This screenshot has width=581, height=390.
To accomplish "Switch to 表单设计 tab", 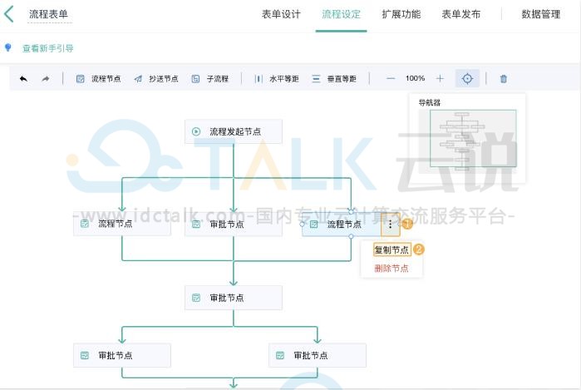I will pyautogui.click(x=281, y=14).
